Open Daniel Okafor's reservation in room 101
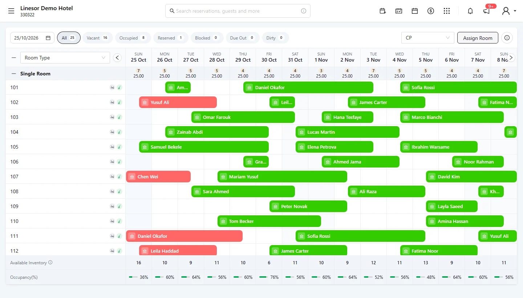The height and width of the screenshot is (298, 523). pyautogui.click(x=308, y=87)
